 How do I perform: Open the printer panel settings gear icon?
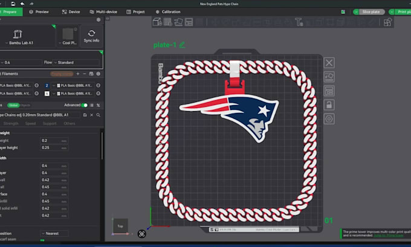pyautogui.click(x=99, y=20)
